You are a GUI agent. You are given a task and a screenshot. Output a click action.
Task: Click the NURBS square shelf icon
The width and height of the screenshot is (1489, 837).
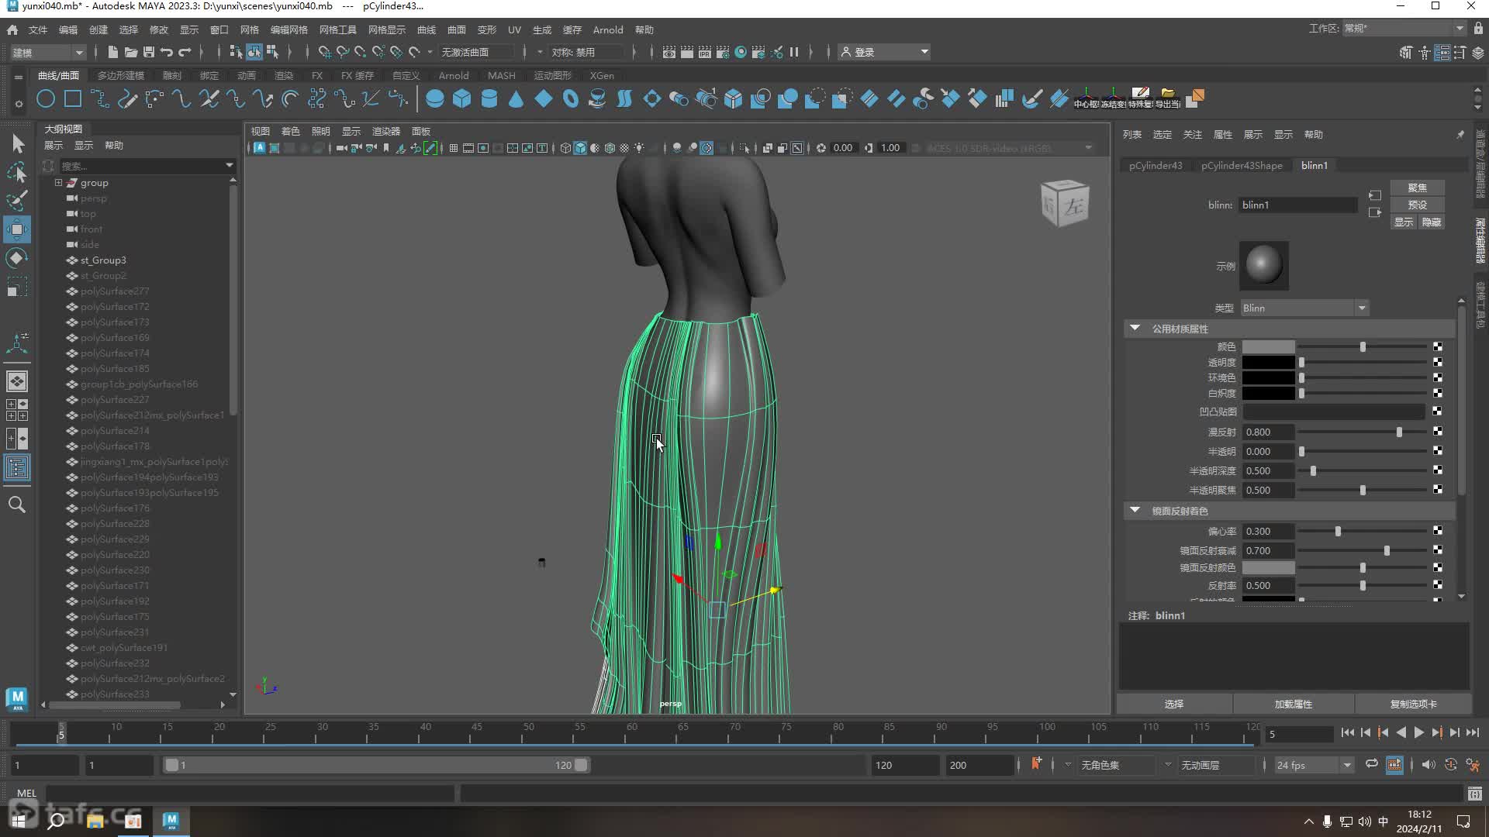(x=73, y=99)
